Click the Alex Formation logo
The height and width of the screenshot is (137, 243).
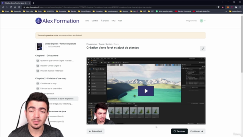(x=57, y=21)
